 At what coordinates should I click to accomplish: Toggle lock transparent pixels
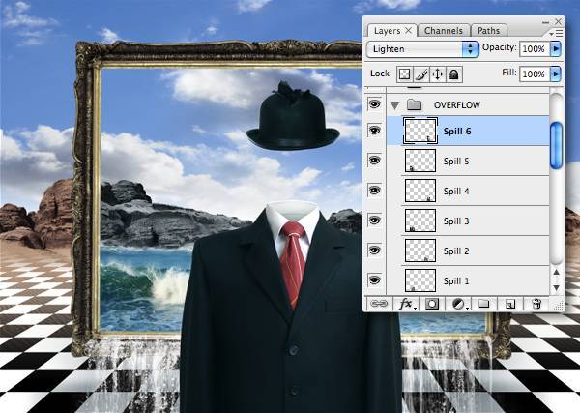404,74
